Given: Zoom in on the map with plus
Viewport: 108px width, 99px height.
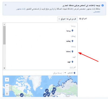Looking at the screenshot, I should [x=7, y=86].
